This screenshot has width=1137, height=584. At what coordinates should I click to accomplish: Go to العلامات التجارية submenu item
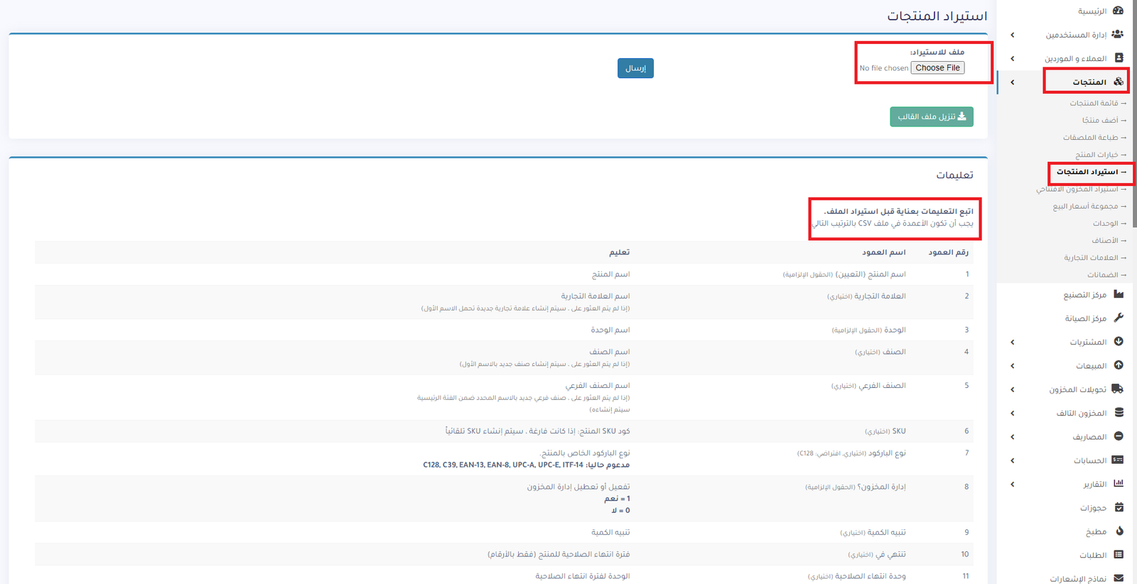[1091, 257]
